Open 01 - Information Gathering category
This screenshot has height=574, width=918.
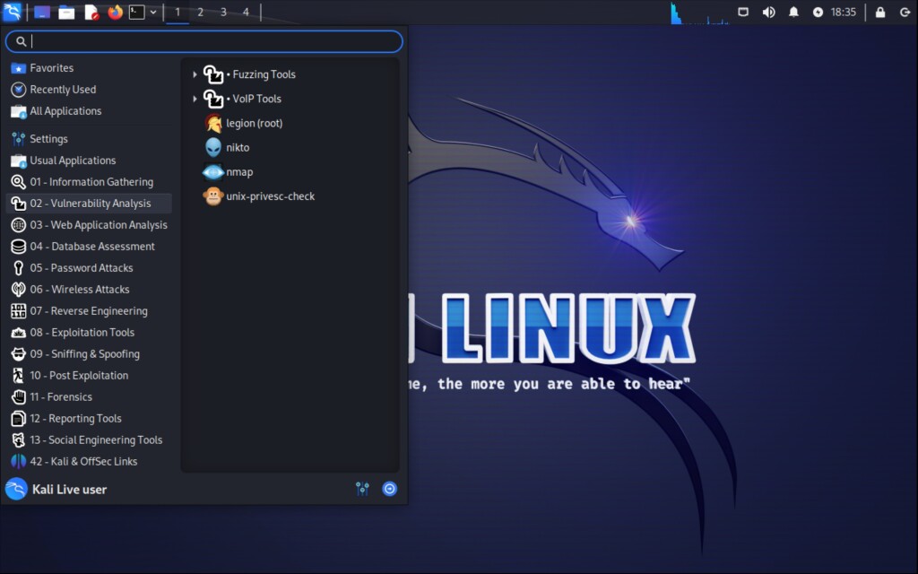89,182
